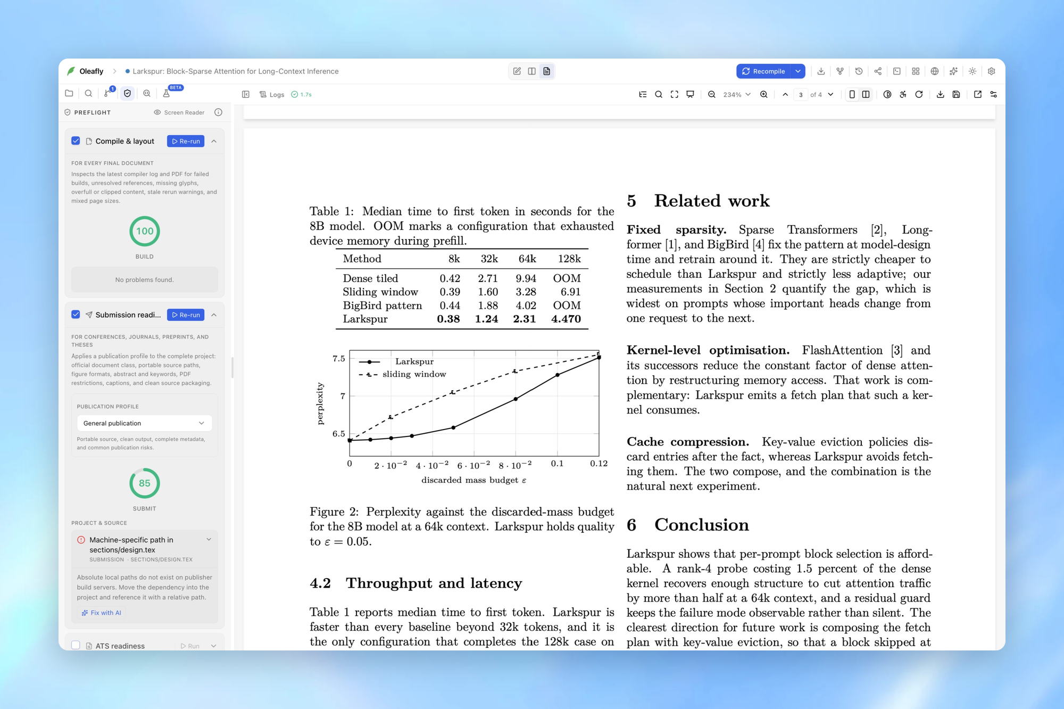Screen dimensions: 1064x709
Task: Re-run the Submission readiness check
Action: click(x=186, y=315)
